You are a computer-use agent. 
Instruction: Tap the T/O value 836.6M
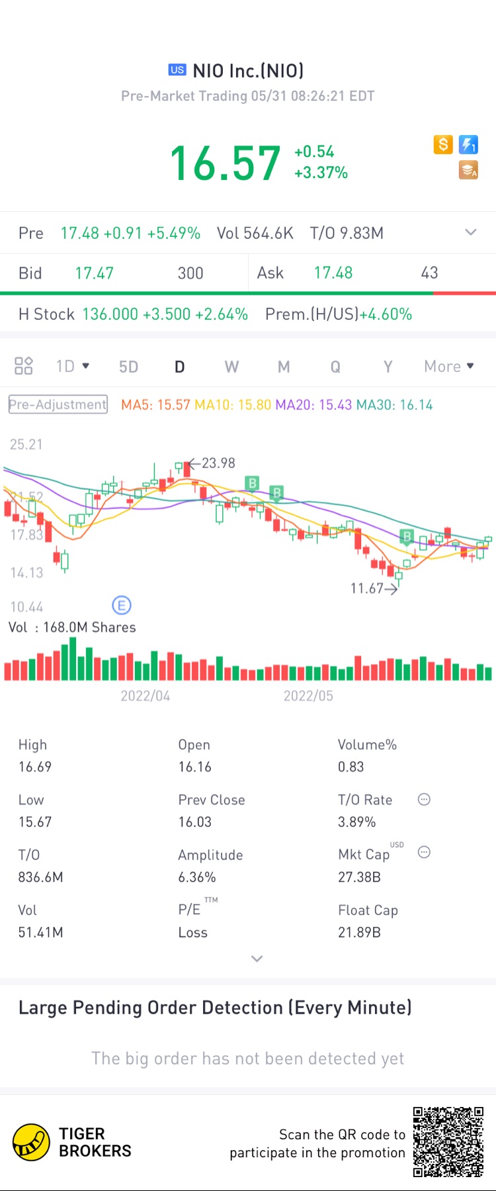coord(40,877)
